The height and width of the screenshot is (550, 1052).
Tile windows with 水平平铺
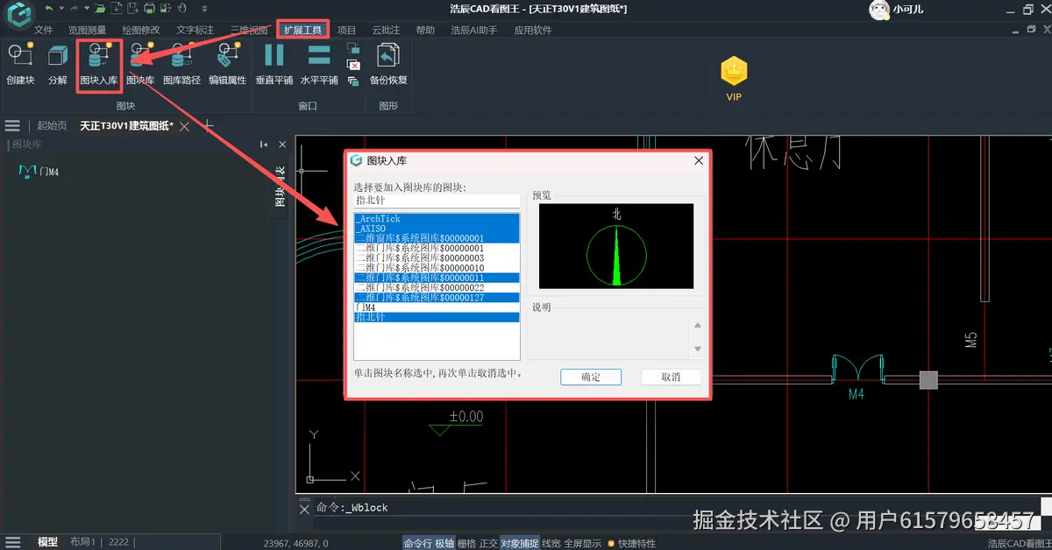tap(319, 63)
